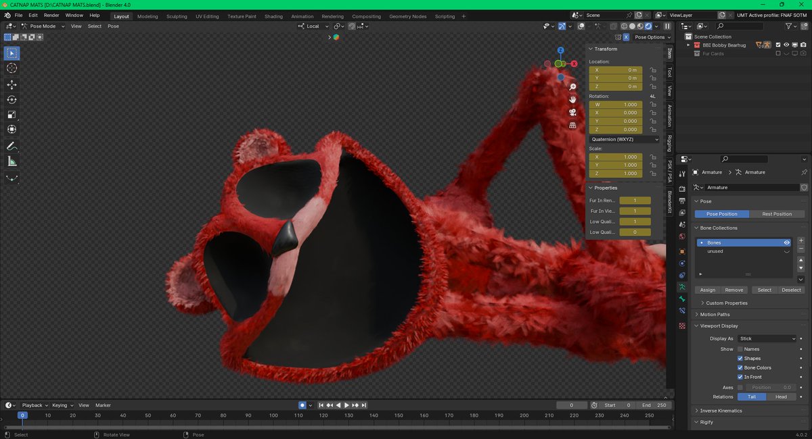The width and height of the screenshot is (812, 439).
Task: Toggle camera view icon in viewport
Action: (x=572, y=112)
